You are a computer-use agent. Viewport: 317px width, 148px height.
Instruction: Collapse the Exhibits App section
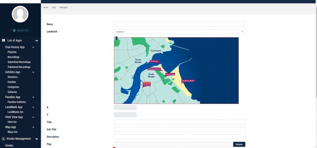(x=33, y=72)
